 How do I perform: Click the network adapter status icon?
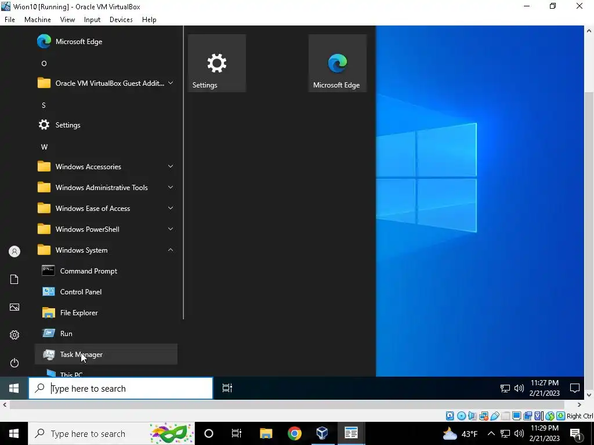(483, 416)
